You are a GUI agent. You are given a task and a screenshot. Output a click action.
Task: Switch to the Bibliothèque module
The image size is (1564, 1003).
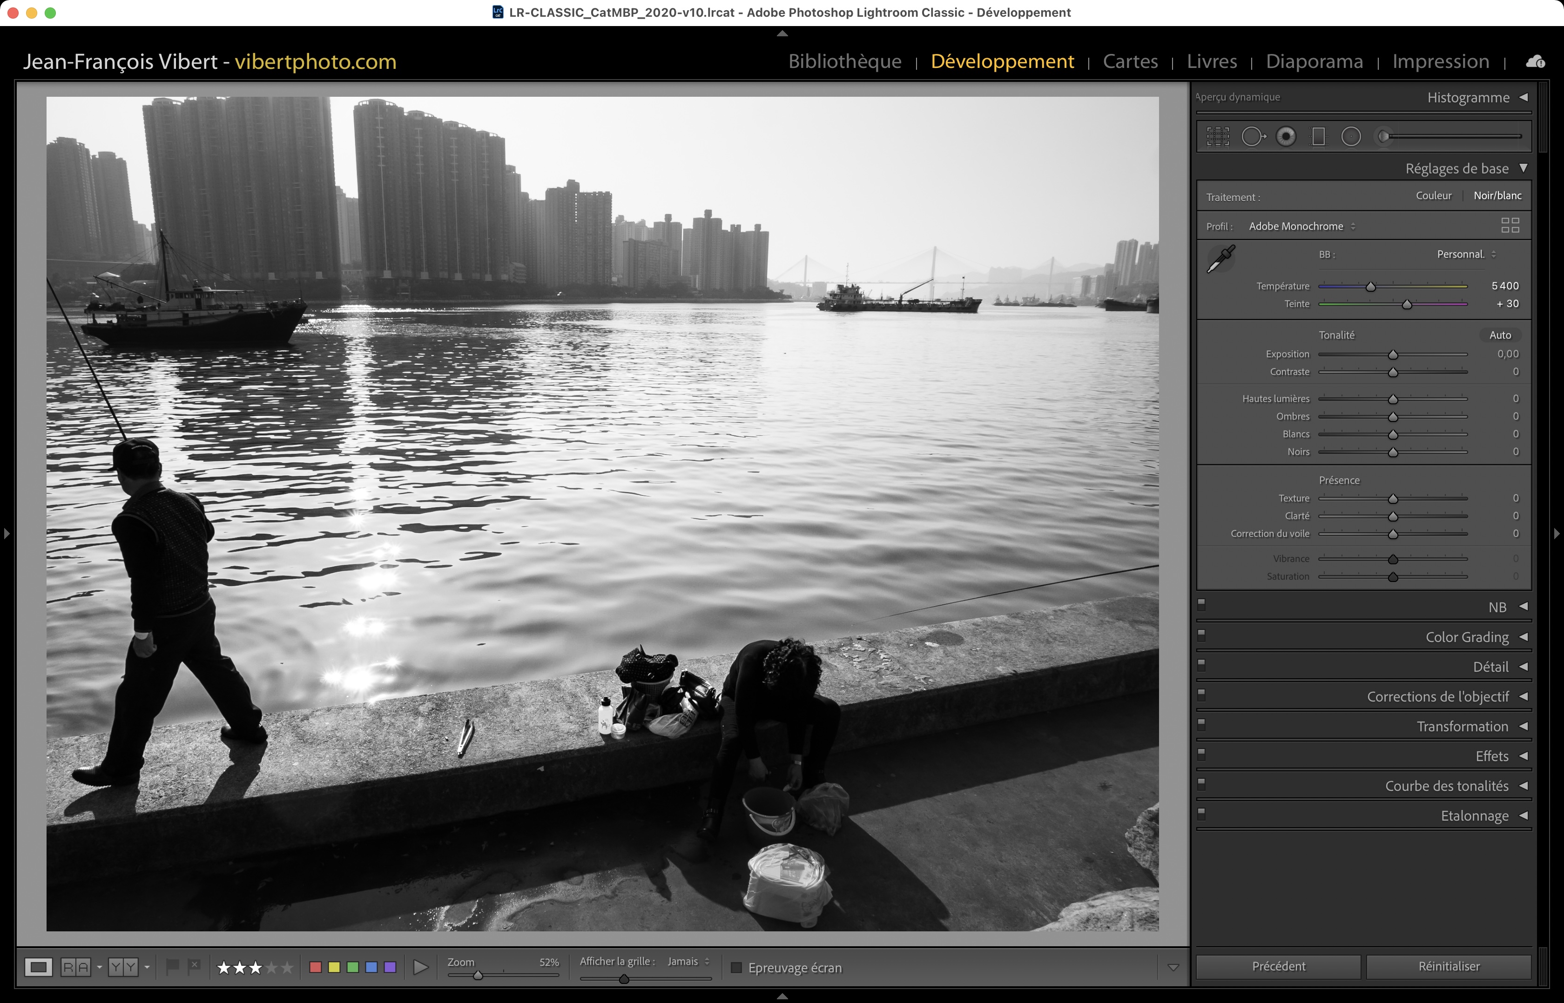(844, 61)
